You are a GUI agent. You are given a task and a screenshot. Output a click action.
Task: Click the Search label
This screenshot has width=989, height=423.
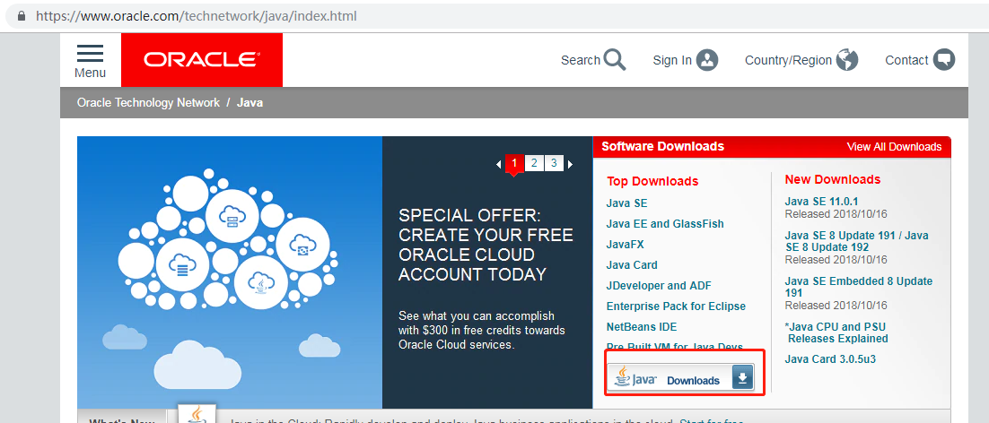click(581, 60)
